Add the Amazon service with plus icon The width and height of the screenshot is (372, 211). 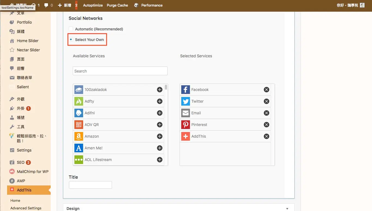[160, 136]
